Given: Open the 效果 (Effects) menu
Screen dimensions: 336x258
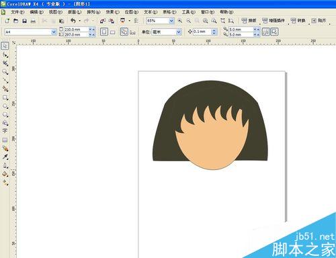Looking at the screenshot, I should [x=112, y=12].
